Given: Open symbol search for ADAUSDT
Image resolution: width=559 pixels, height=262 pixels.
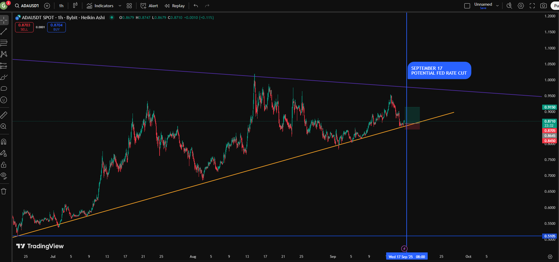Looking at the screenshot, I should (26, 6).
